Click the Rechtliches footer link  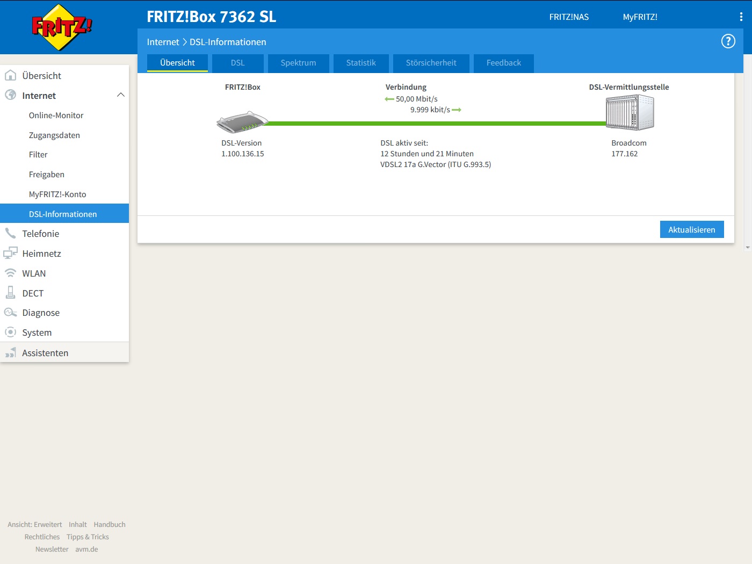pyautogui.click(x=42, y=537)
